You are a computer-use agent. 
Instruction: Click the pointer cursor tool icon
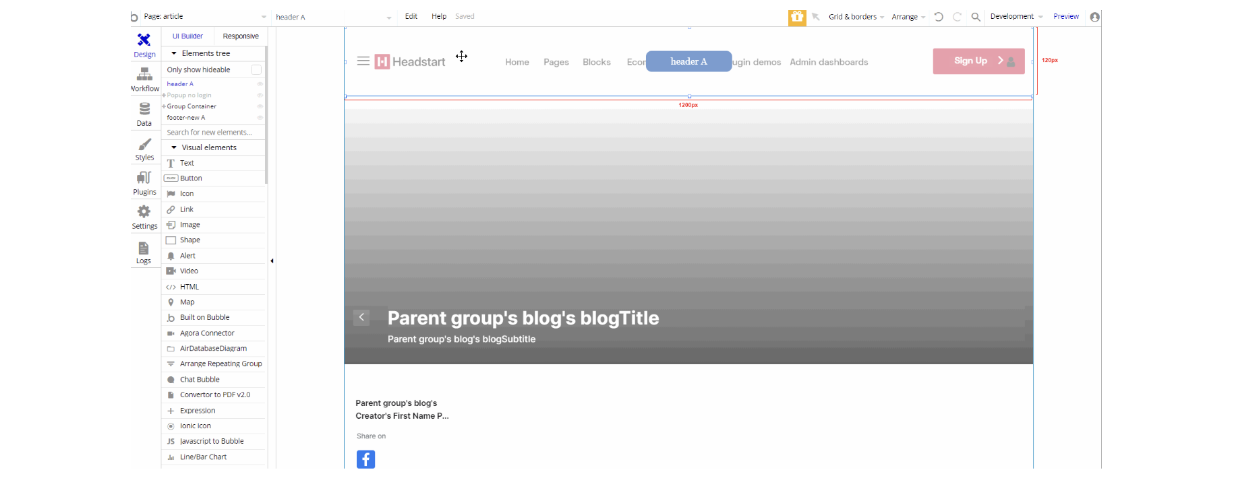click(x=816, y=17)
